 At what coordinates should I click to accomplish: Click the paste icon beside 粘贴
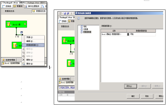23,56
